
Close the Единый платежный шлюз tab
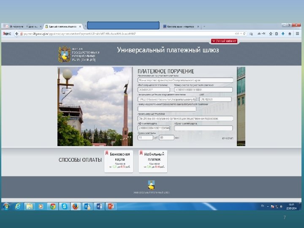[80, 27]
